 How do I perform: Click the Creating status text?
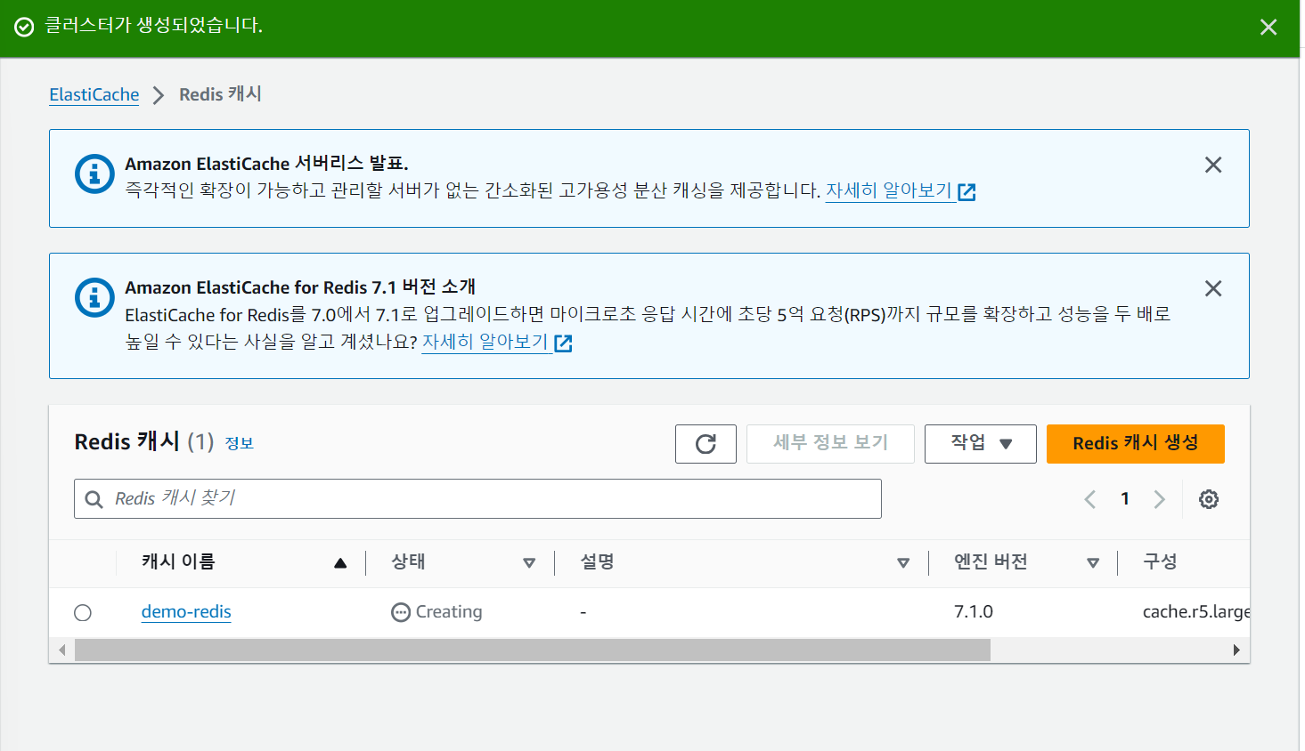coord(449,611)
